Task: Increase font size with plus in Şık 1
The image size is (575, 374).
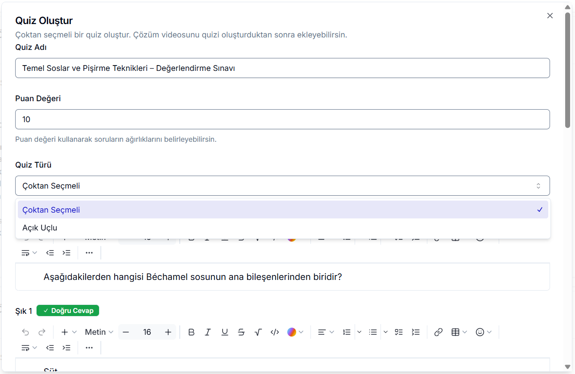Action: [x=168, y=332]
